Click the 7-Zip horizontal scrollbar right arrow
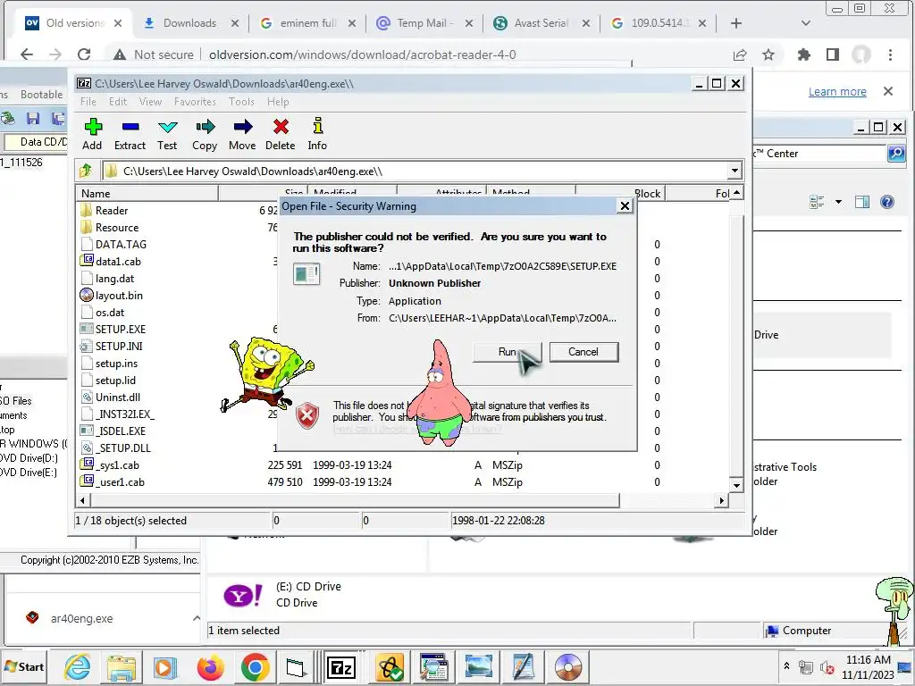Image resolution: width=915 pixels, height=686 pixels. pos(722,500)
